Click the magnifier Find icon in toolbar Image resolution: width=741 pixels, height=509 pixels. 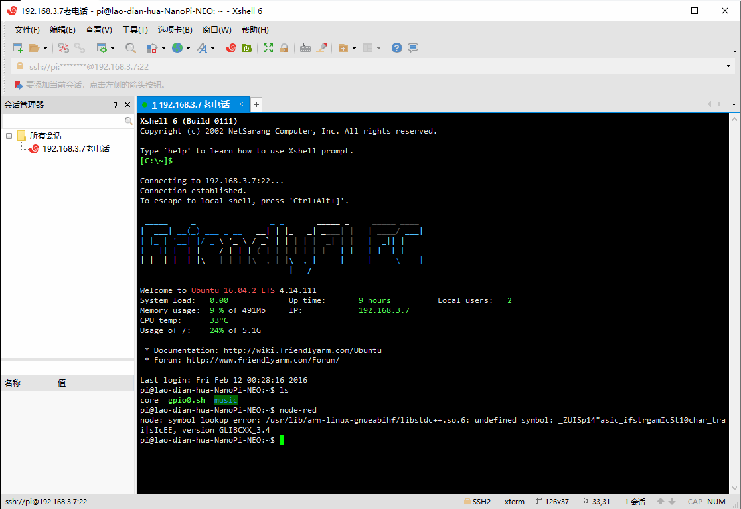click(x=131, y=48)
